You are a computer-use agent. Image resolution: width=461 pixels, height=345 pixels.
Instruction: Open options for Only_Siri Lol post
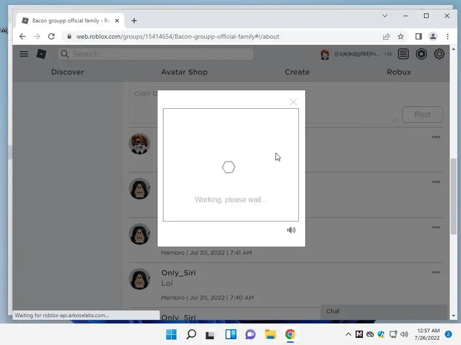coord(436,272)
